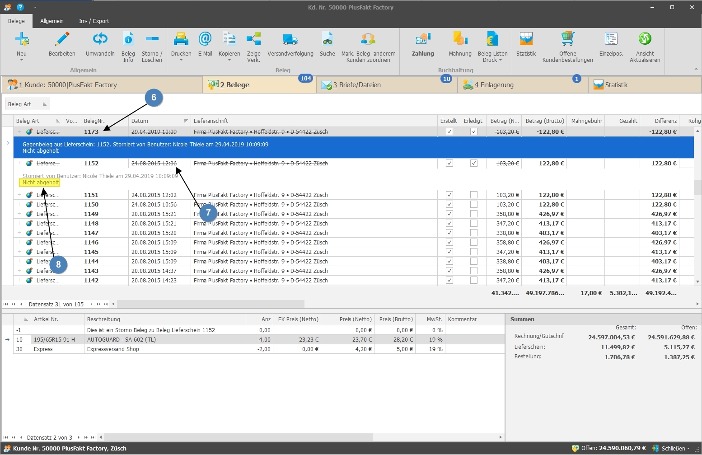The height and width of the screenshot is (455, 702).
Task: Click the Kopieren icon
Action: point(229,40)
